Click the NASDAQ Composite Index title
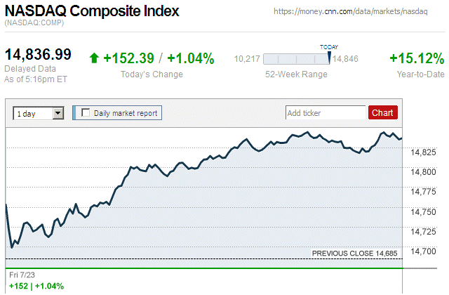 coord(92,12)
